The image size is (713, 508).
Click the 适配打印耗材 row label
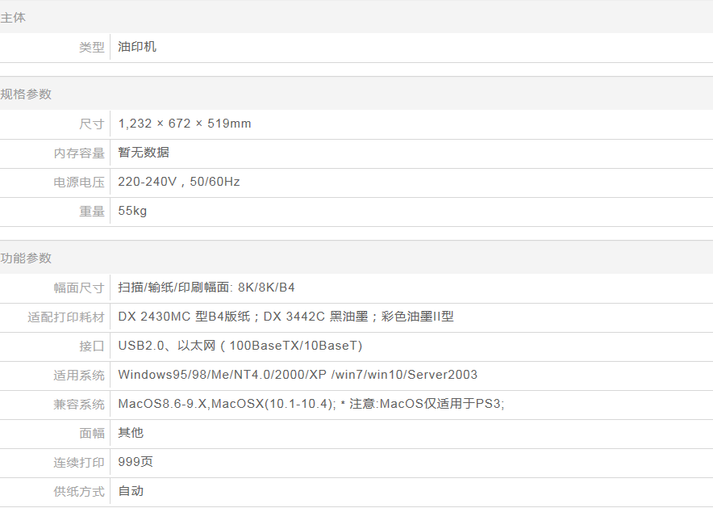tap(66, 317)
